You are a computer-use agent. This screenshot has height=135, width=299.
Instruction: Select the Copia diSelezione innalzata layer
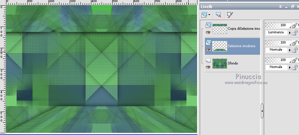click(232, 29)
